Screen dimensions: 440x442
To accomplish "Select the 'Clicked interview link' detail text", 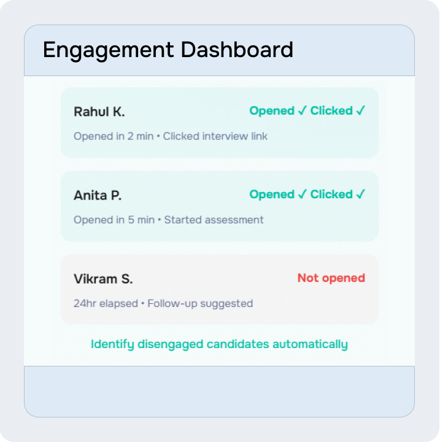I will pyautogui.click(x=215, y=136).
